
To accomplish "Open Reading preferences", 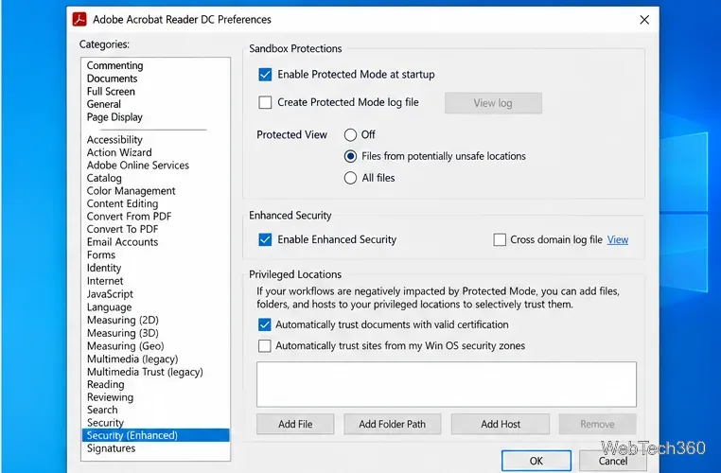I will point(105,384).
